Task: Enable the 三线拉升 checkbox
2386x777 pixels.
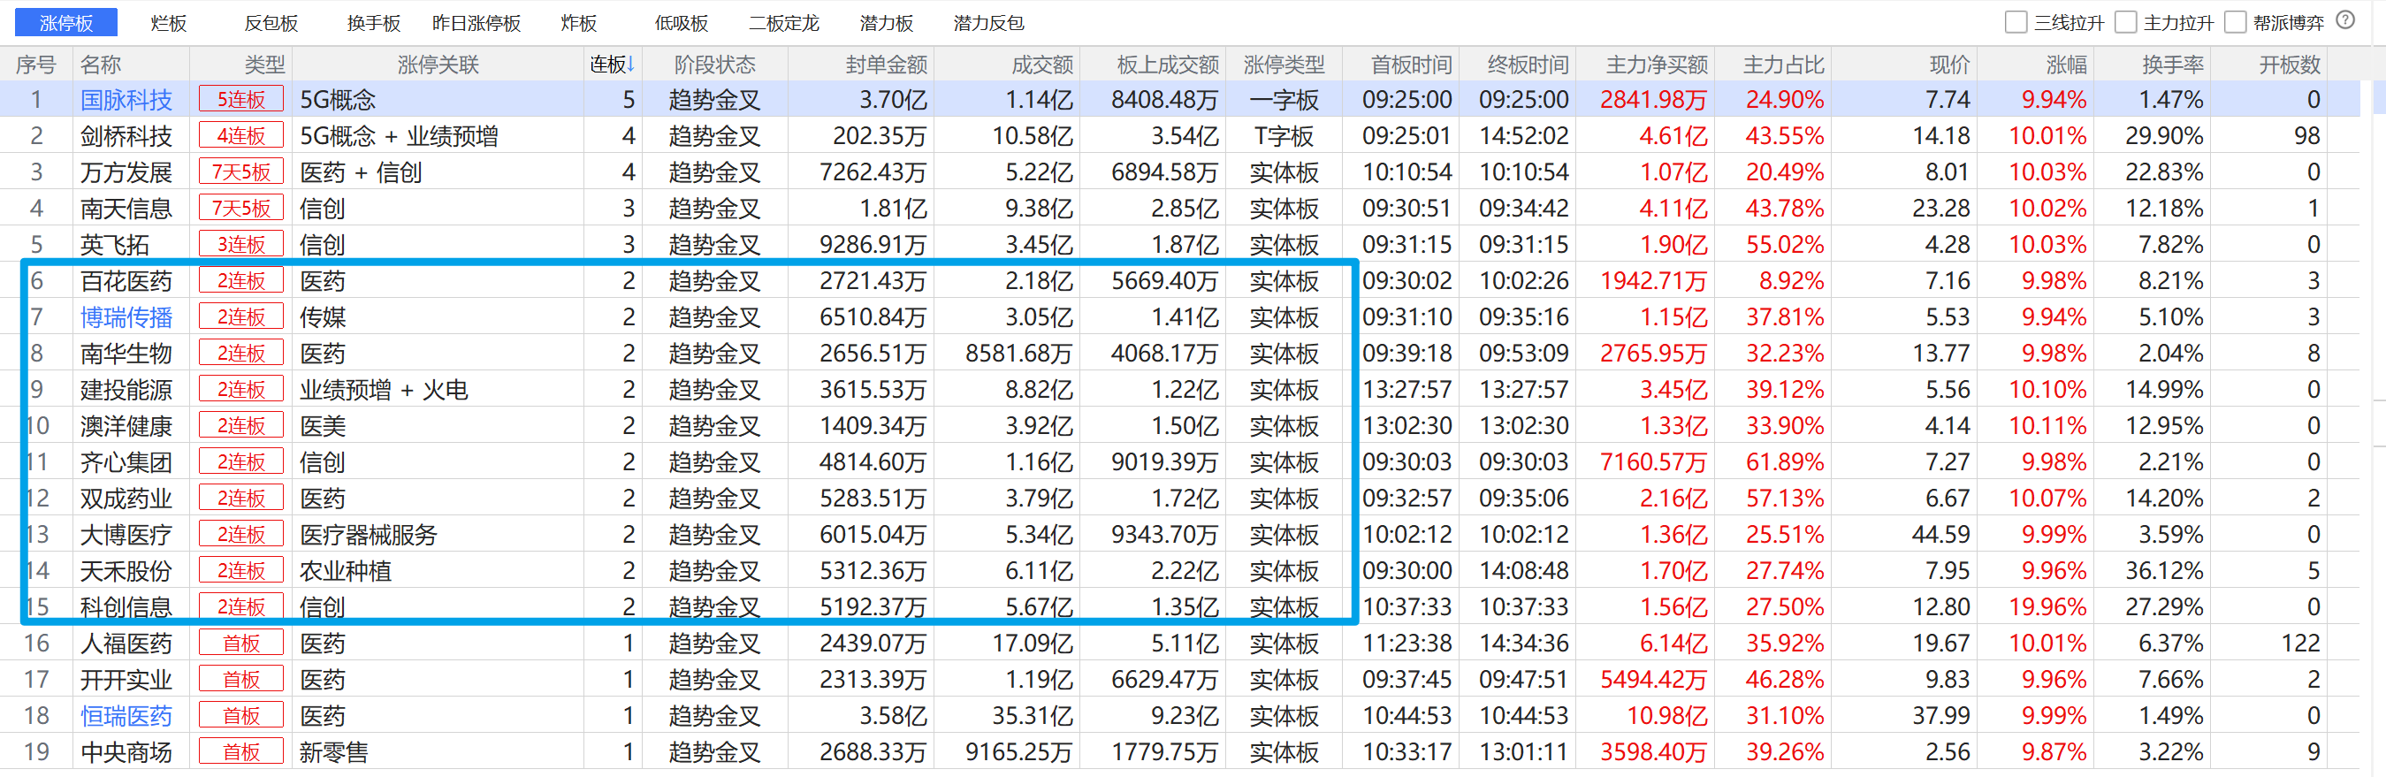Action: pyautogui.click(x=2016, y=21)
